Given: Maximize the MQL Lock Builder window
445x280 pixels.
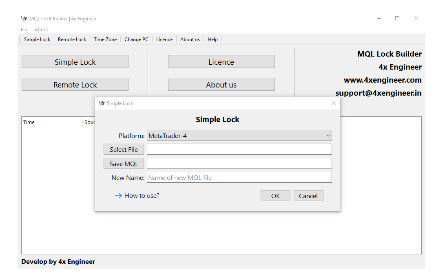Looking at the screenshot, I should click(397, 18).
